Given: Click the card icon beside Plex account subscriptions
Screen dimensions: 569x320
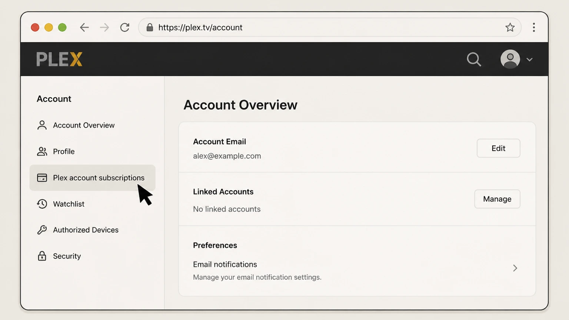Looking at the screenshot, I should tap(42, 178).
